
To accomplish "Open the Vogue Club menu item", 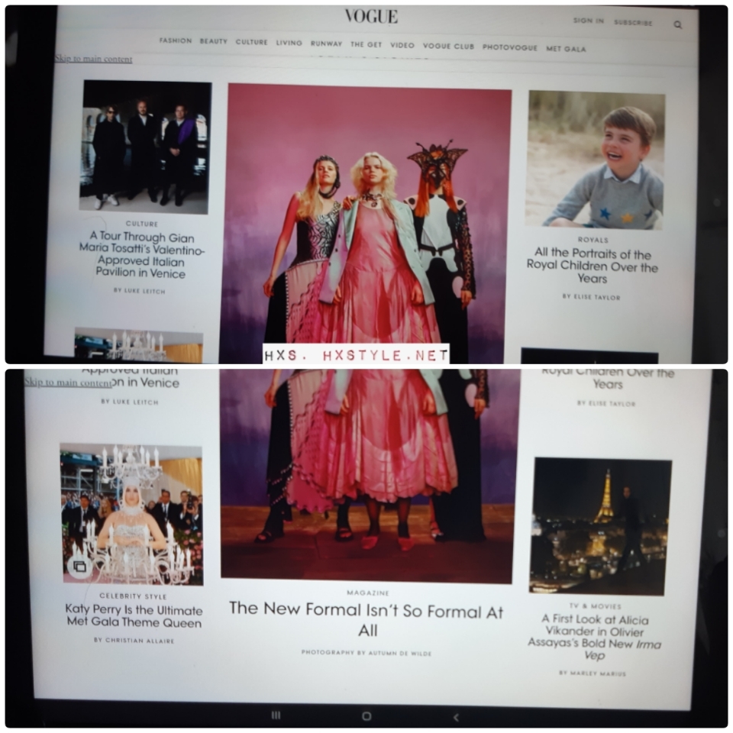I will point(448,46).
